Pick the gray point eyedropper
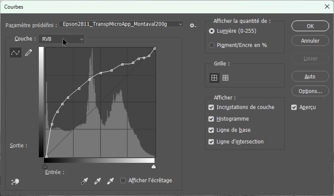Image resolution: width=334 pixels, height=196 pixels. point(98,181)
